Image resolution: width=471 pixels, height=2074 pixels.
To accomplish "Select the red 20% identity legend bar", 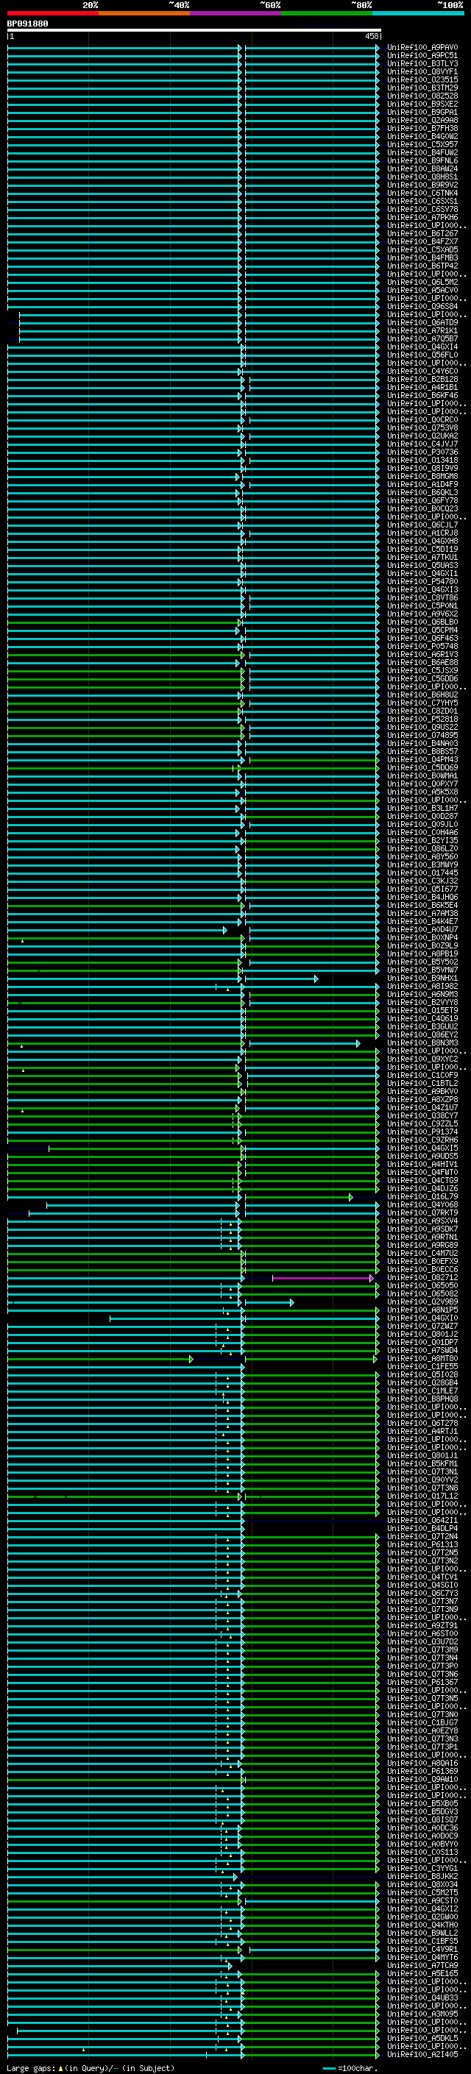I will point(53,13).
